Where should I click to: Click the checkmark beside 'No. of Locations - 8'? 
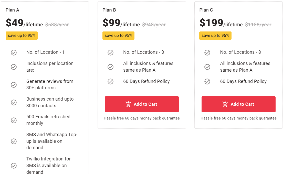(207, 52)
